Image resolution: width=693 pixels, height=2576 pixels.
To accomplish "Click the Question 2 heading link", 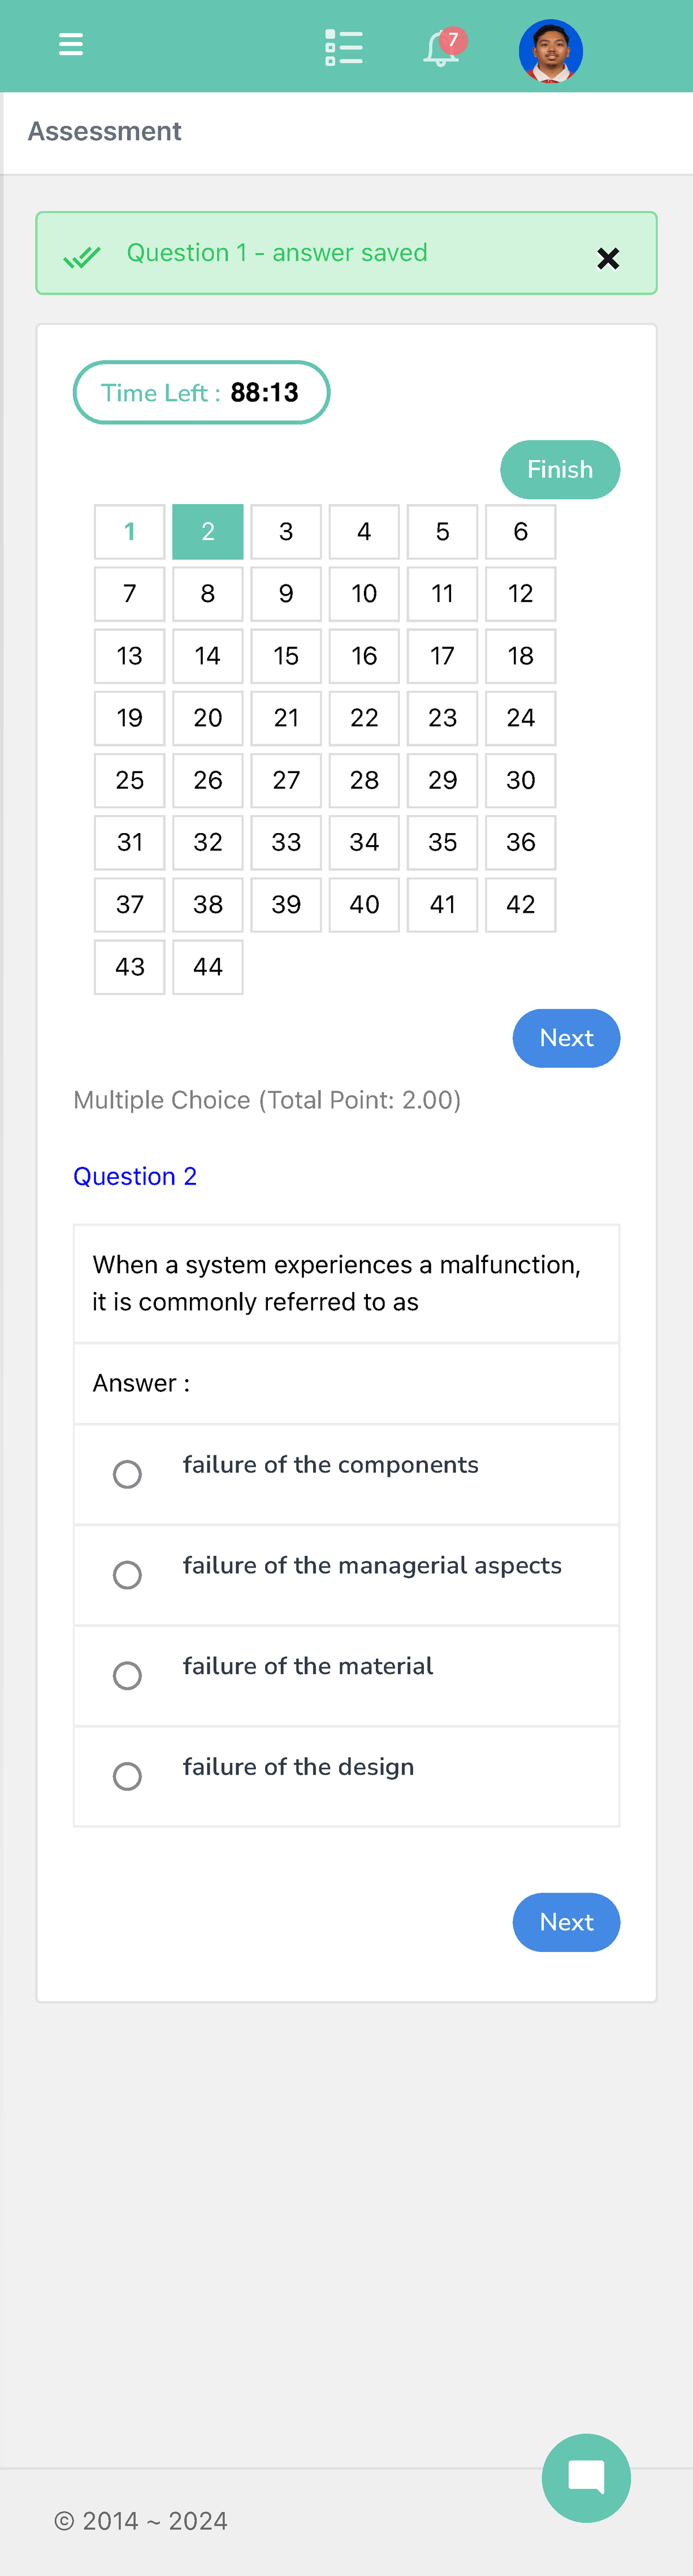I will pyautogui.click(x=135, y=1176).
